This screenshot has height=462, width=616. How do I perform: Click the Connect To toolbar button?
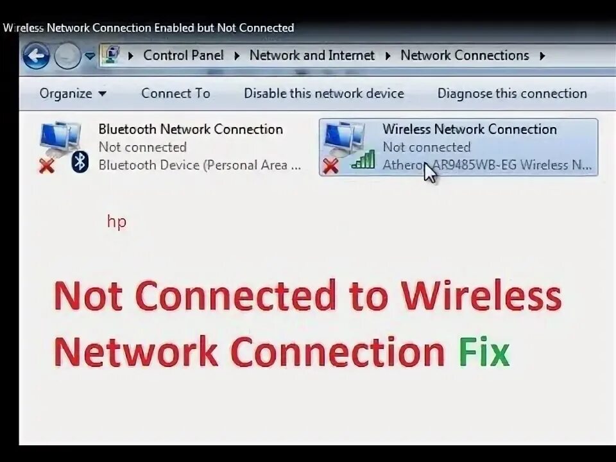tap(176, 93)
